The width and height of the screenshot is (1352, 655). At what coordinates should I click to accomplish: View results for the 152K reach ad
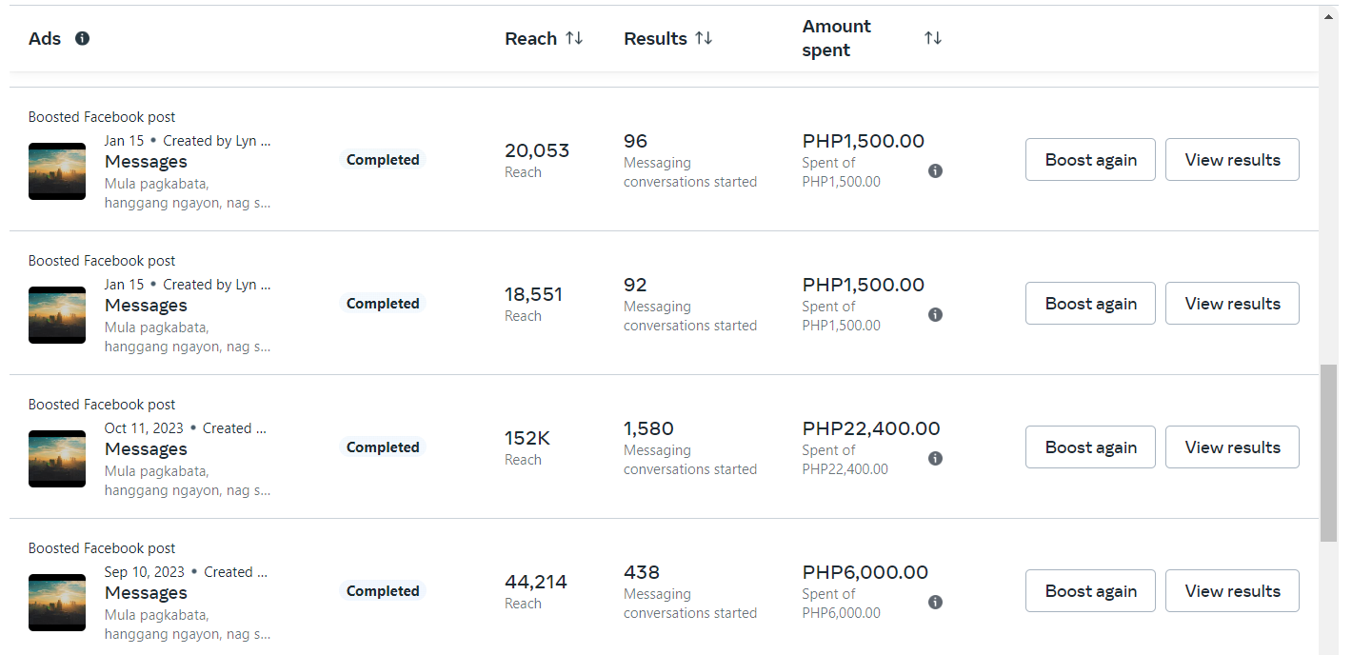click(x=1232, y=447)
